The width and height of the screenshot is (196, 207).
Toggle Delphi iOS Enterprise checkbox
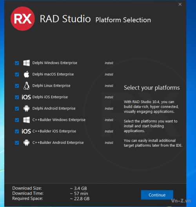point(17,97)
